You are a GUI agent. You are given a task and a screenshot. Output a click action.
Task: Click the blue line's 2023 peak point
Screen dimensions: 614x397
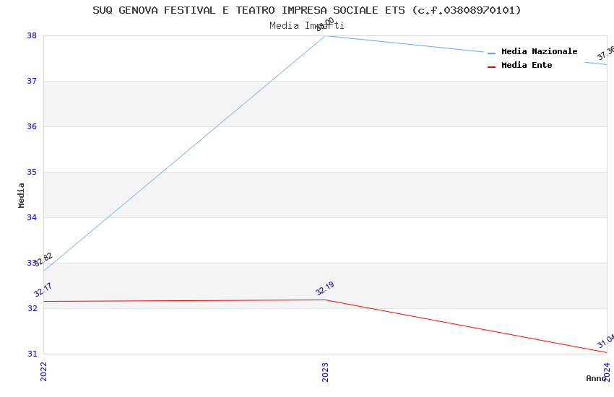325,36
